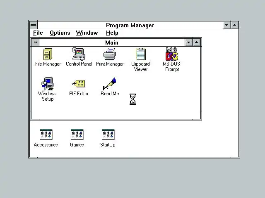Maximize the Program Manager window

(x=235, y=25)
